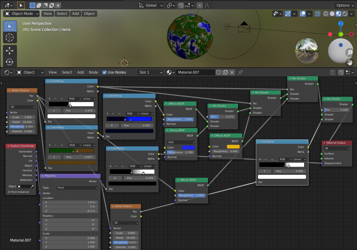Click the red X axis on navigation gizmo
The height and width of the screenshot is (250, 357).
[x=351, y=34]
